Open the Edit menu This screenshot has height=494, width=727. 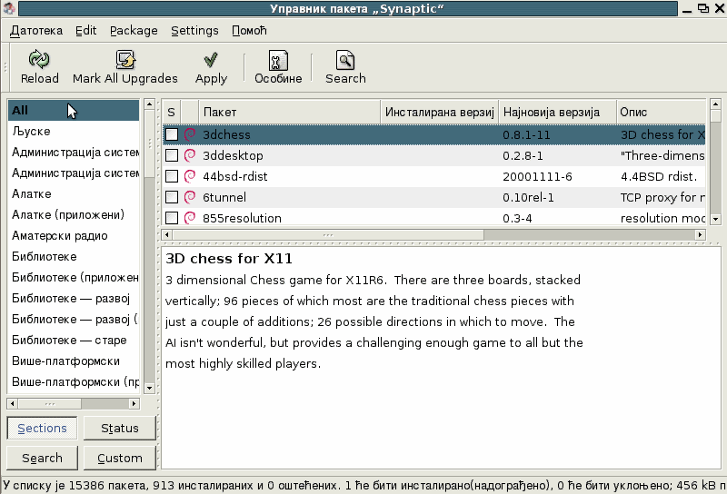[x=85, y=31]
